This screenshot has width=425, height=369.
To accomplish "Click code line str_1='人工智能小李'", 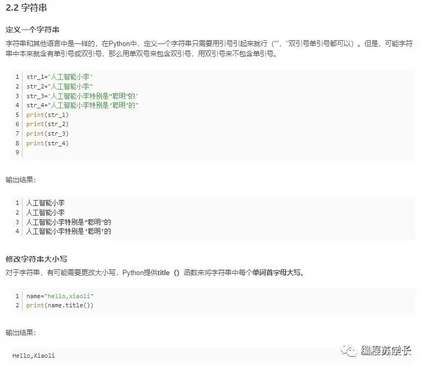I will 60,77.
